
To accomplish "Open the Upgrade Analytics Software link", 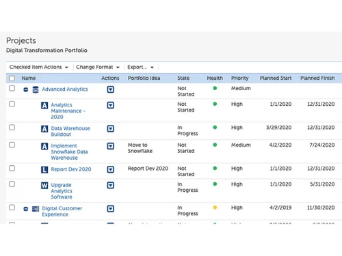I will (x=62, y=191).
